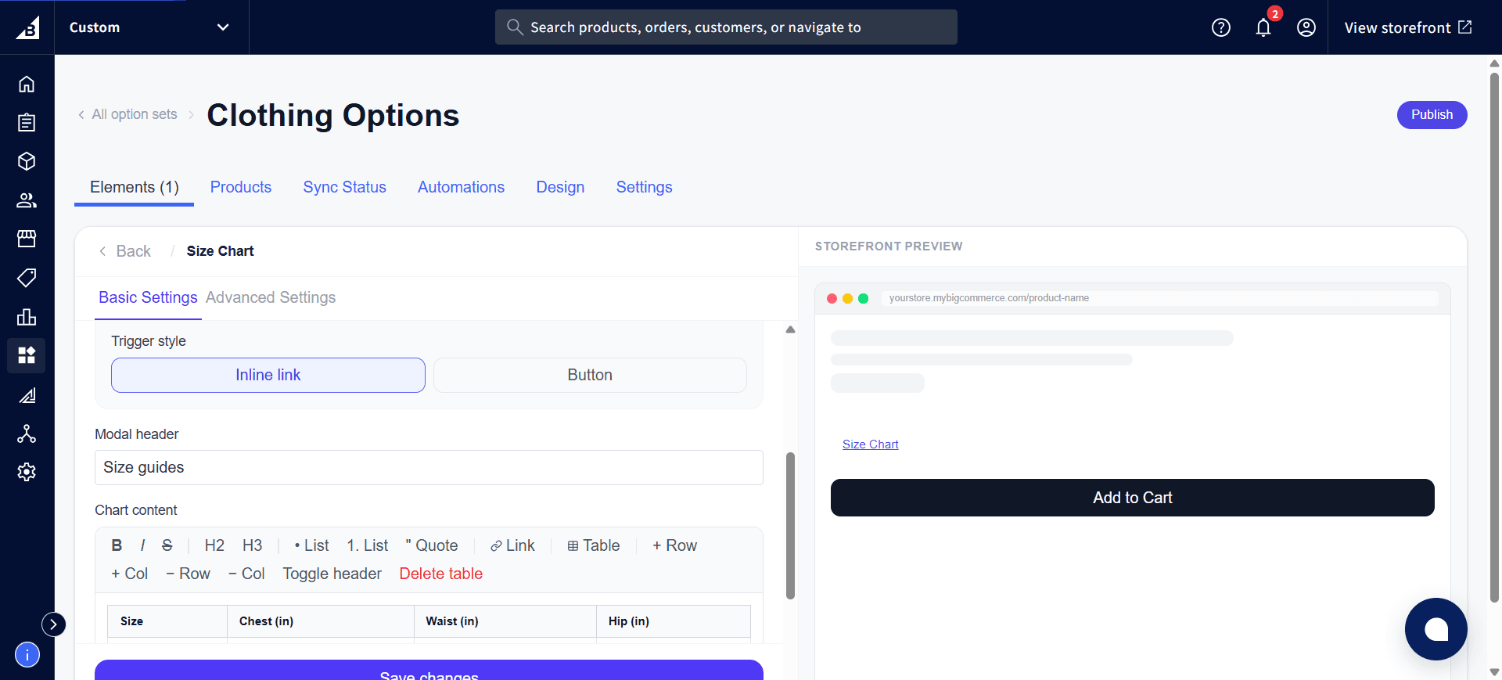1502x680 pixels.
Task: Insert a Link in editor
Action: 512,545
